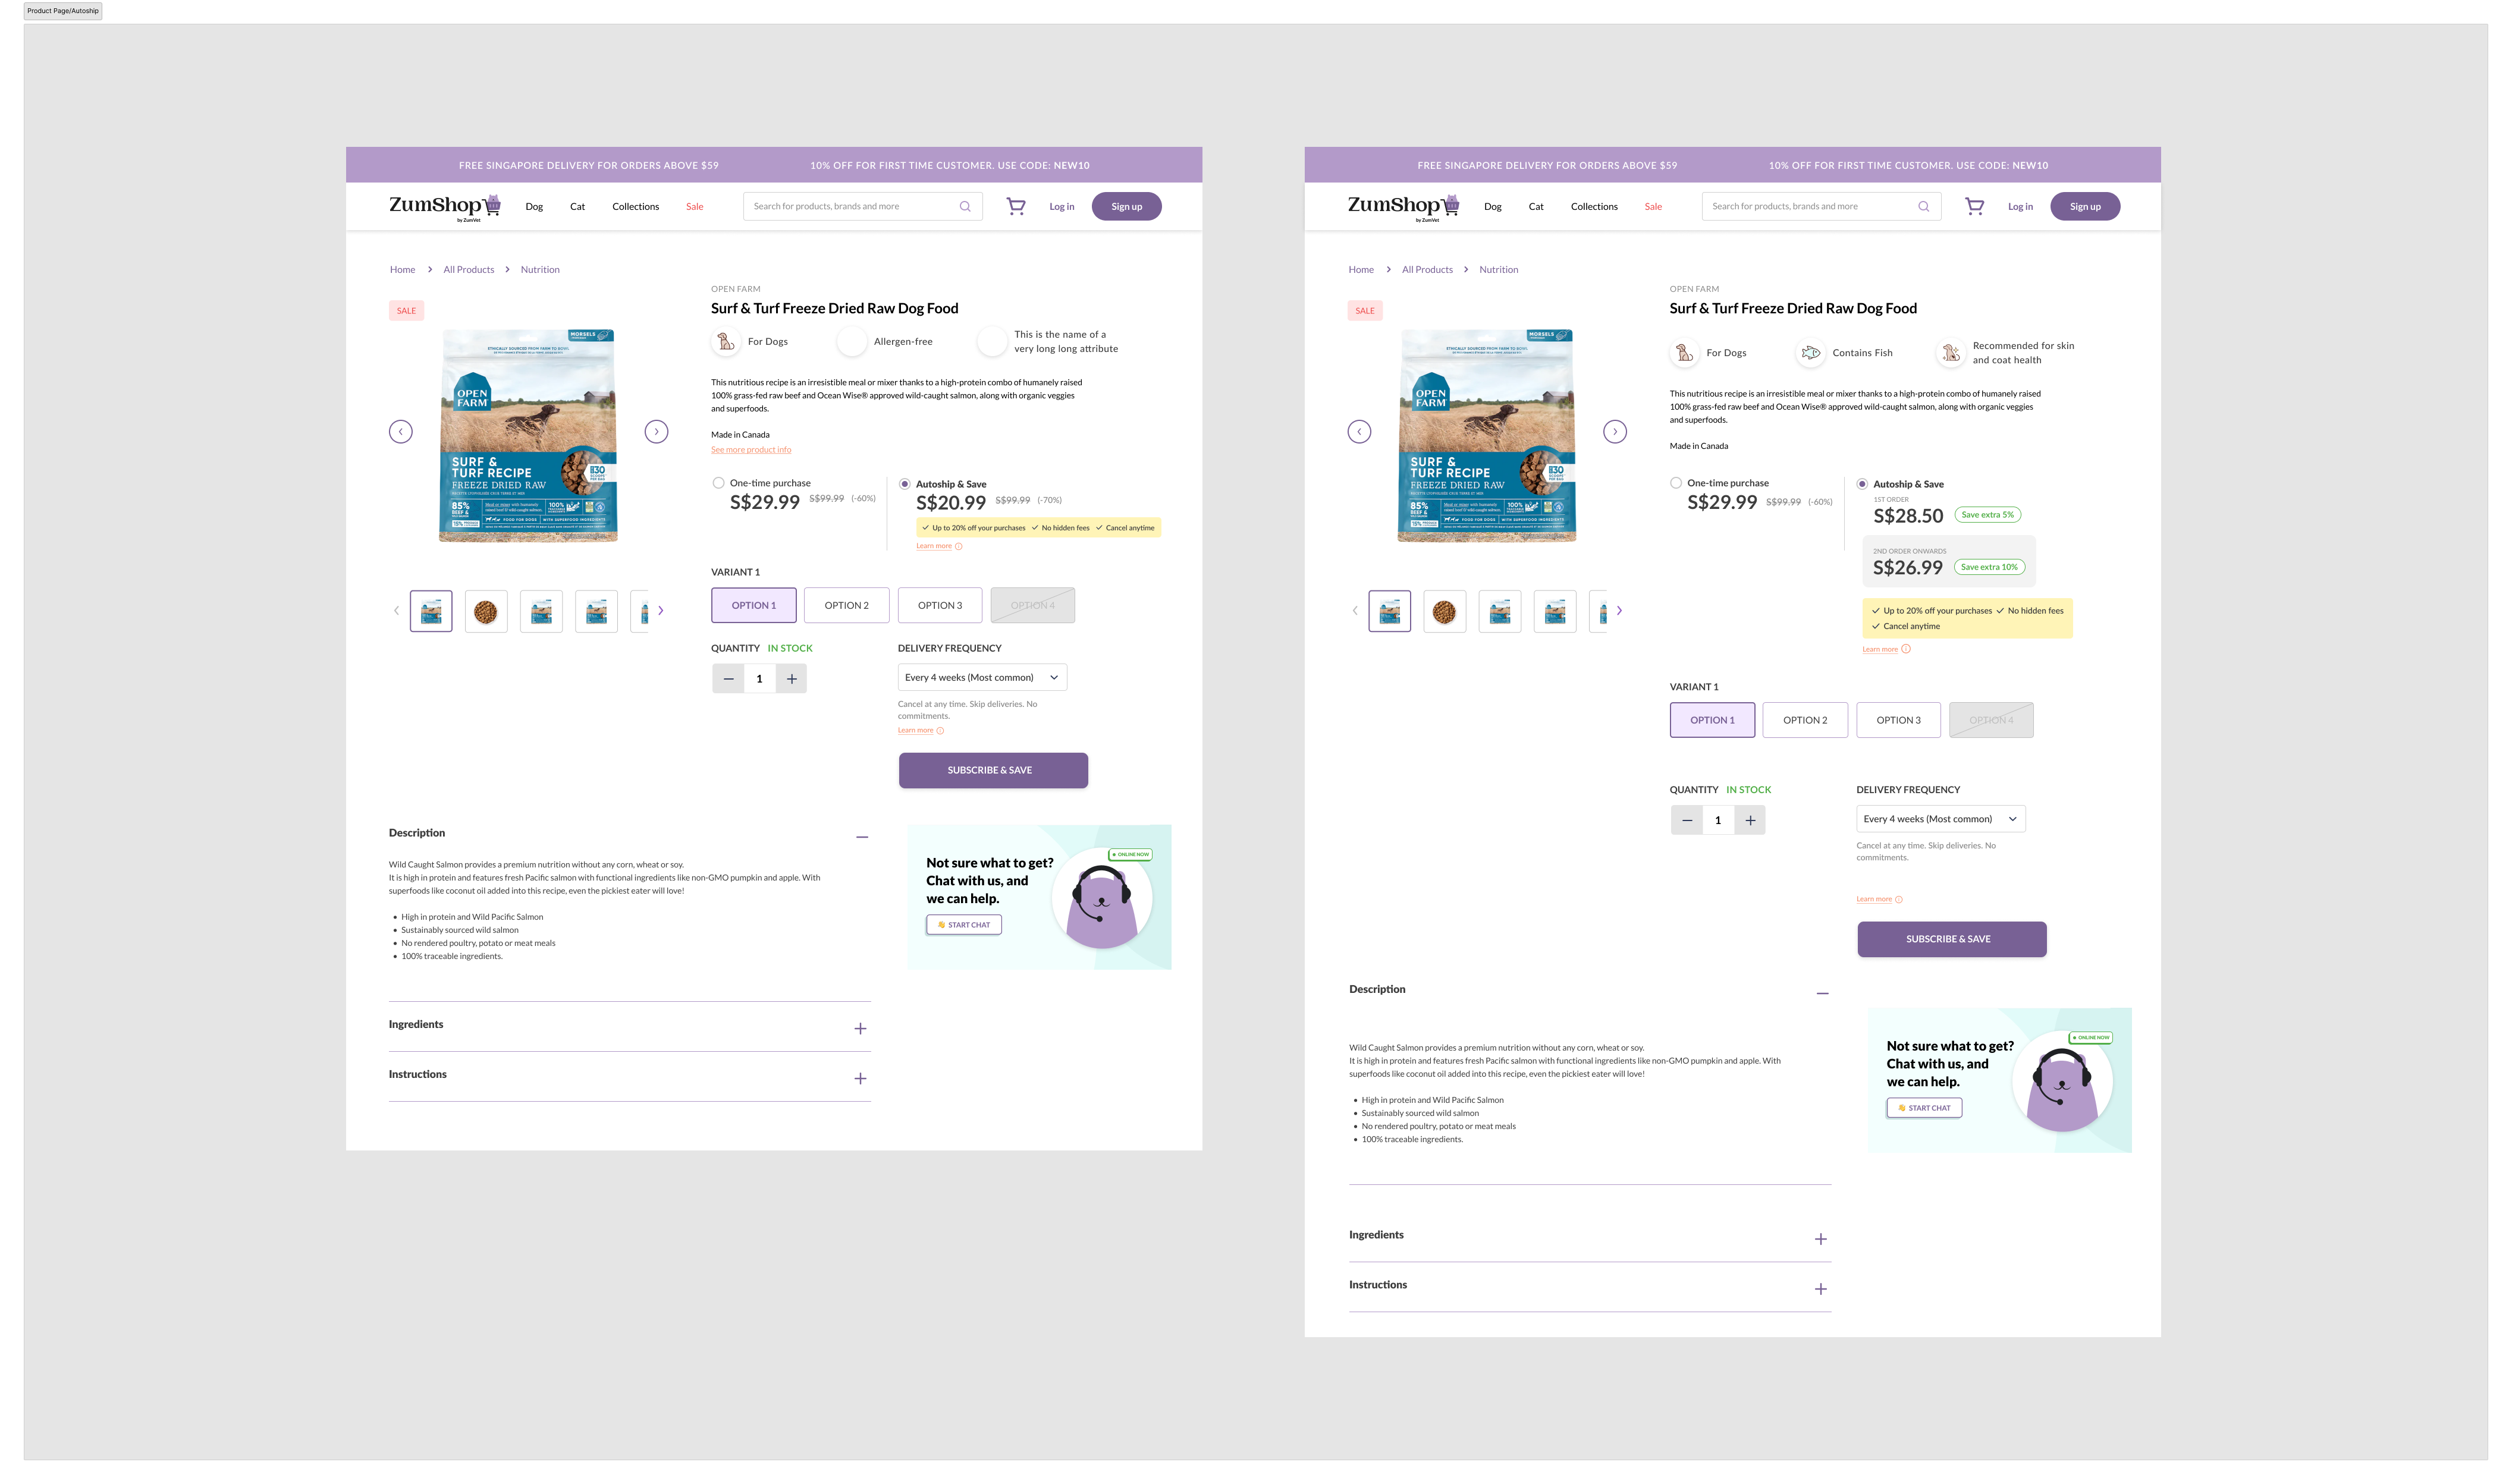Click START CHAT button on left page
This screenshot has width=2512, height=1484.
click(964, 925)
